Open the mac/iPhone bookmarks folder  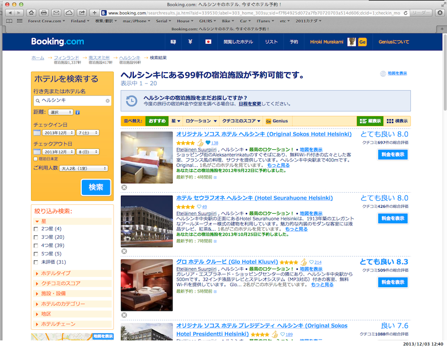(x=136, y=21)
